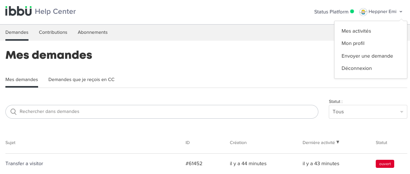Choose Envoyer une demande in menu
410x174 pixels.
(x=367, y=56)
